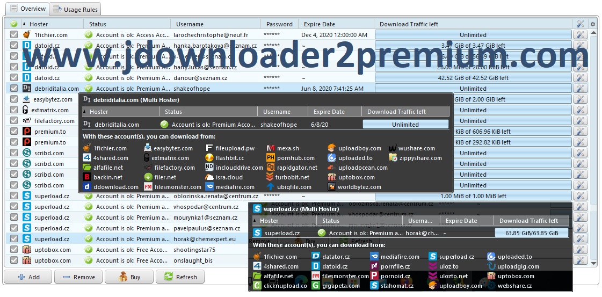
Task: Click backin.net icon in debriditalia tooltip
Action: coord(87,177)
